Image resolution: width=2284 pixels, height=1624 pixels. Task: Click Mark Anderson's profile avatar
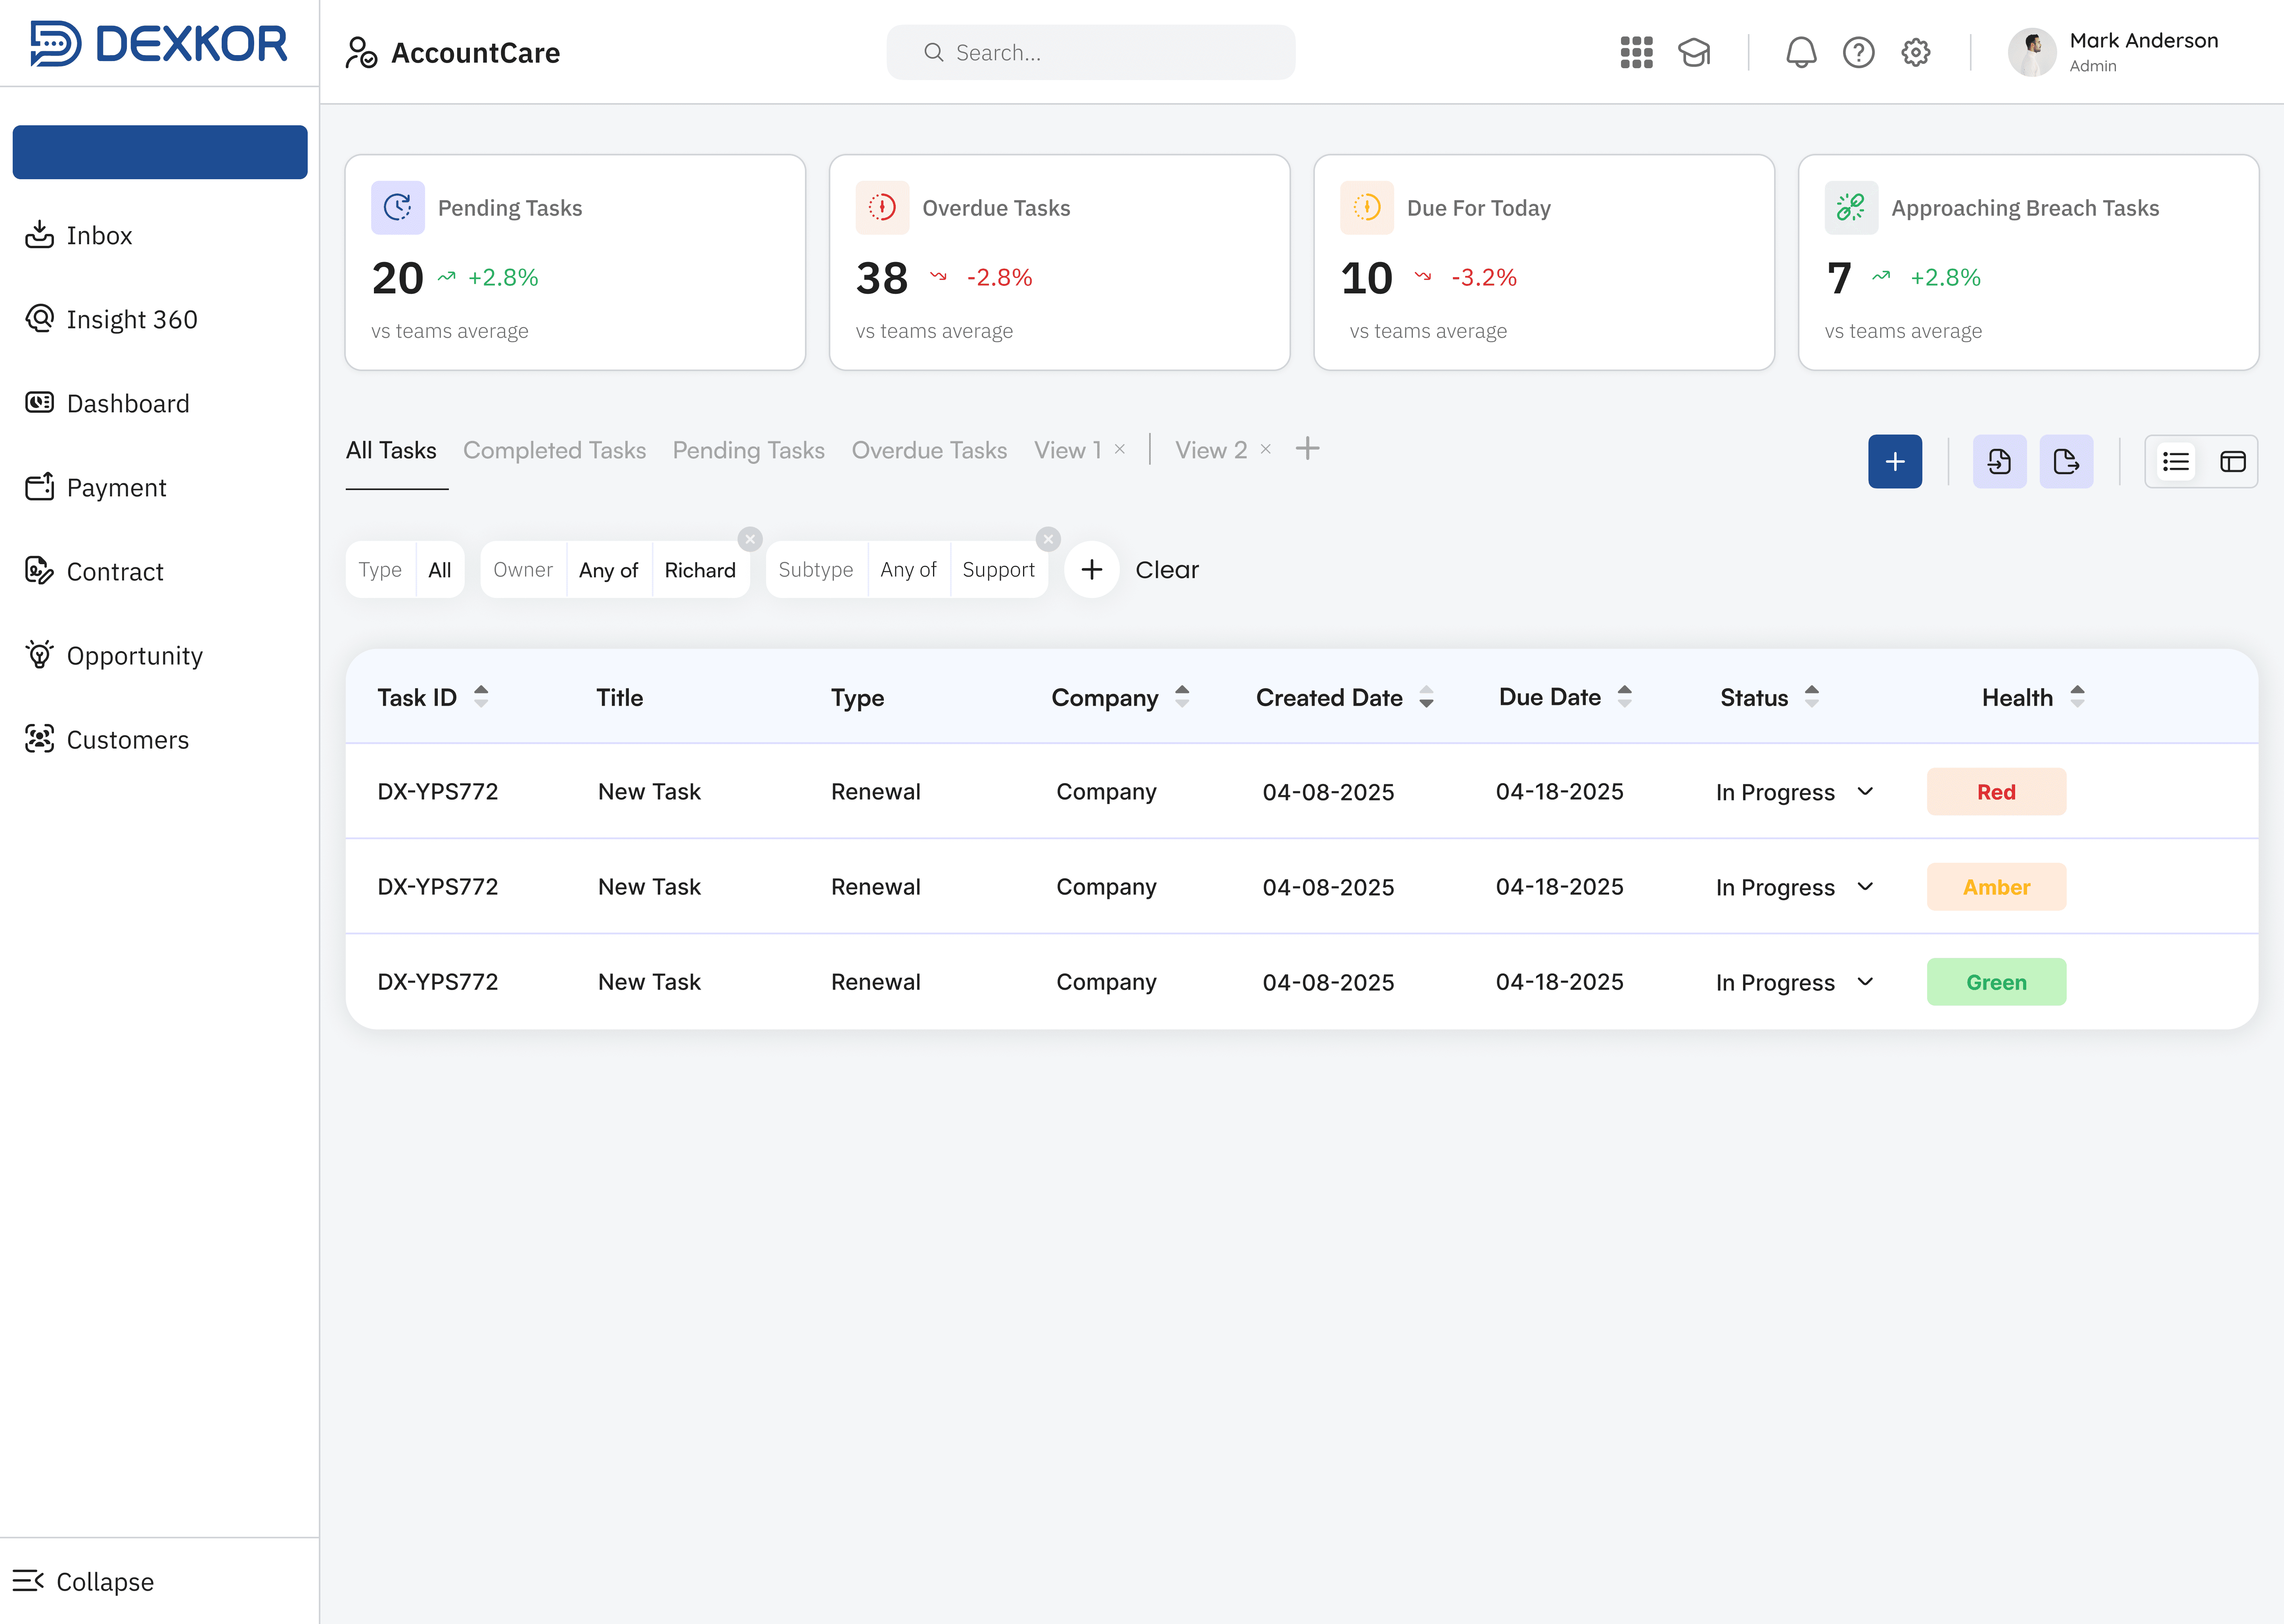point(2032,52)
